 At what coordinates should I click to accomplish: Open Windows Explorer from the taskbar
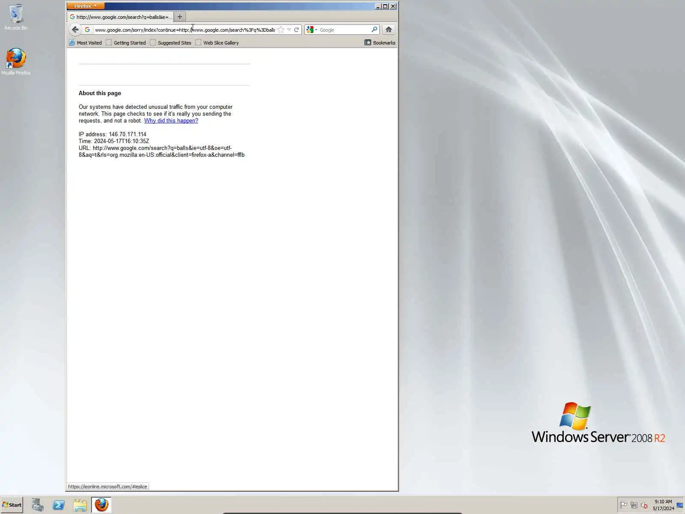[x=80, y=505]
